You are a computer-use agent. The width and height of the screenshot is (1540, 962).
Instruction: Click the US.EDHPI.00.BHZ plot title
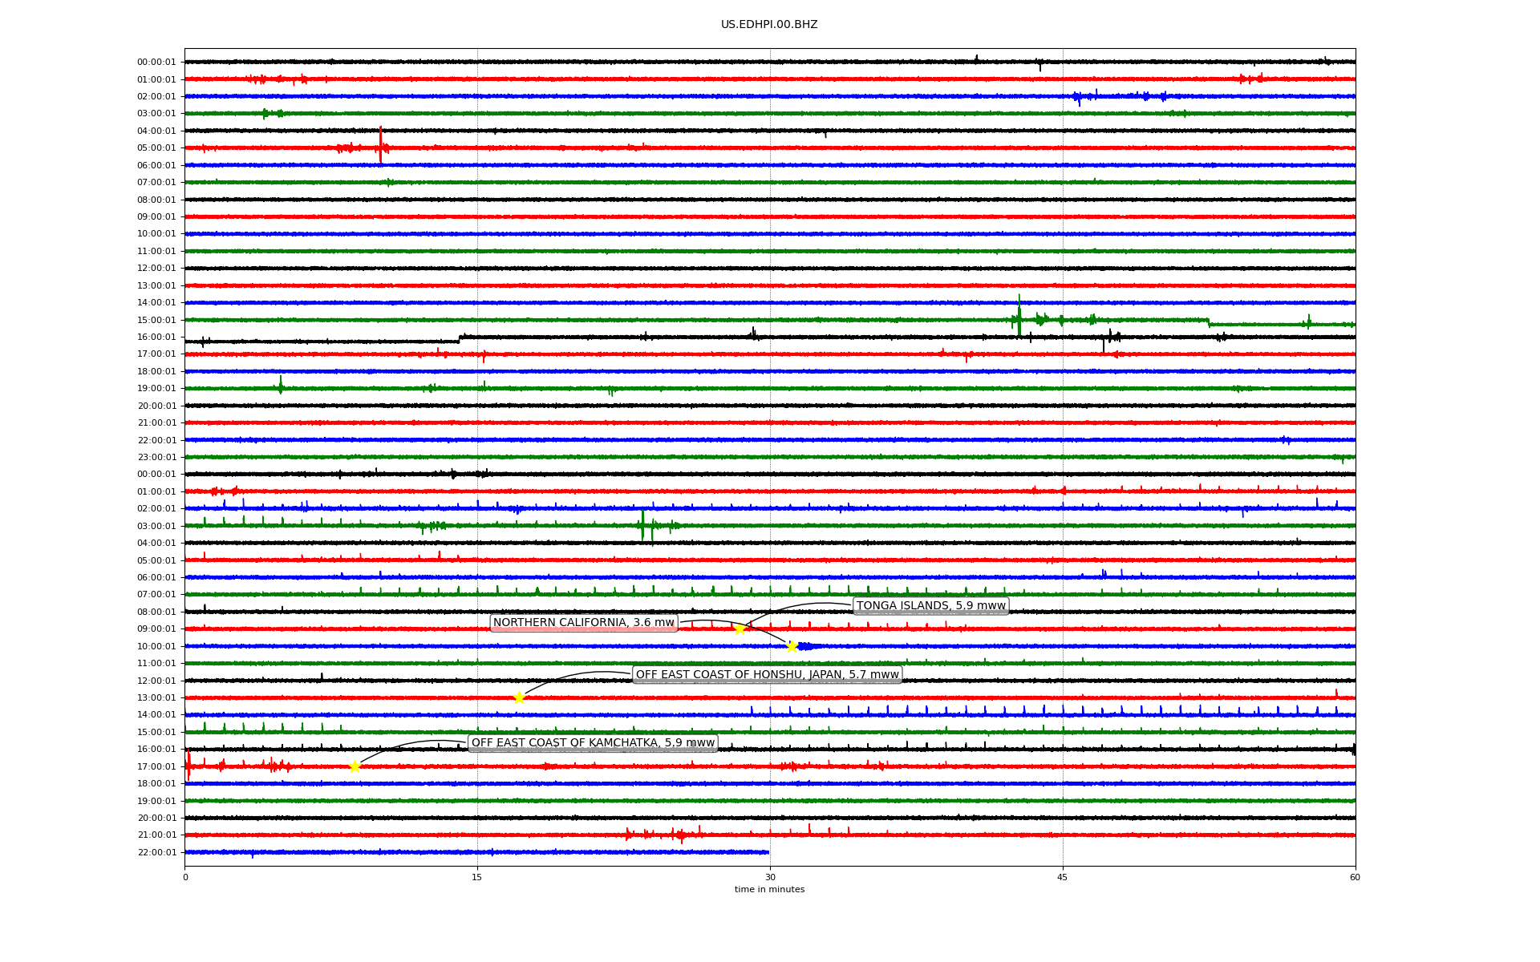pos(769,25)
